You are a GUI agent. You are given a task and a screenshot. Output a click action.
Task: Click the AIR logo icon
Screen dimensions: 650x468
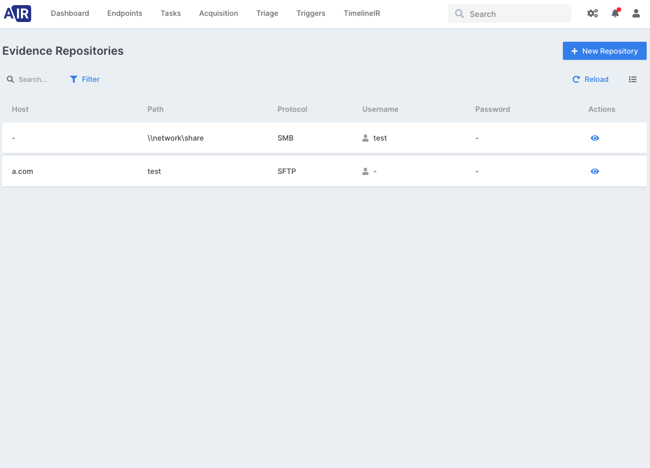click(18, 14)
